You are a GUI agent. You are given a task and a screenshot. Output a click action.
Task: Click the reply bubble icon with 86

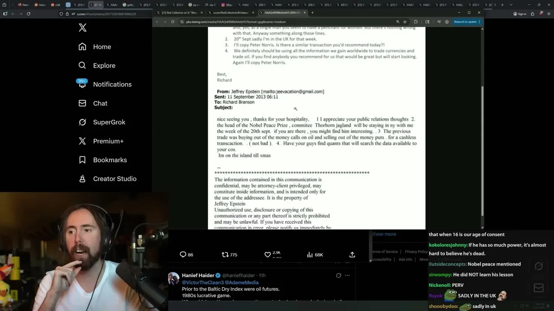pos(183,254)
